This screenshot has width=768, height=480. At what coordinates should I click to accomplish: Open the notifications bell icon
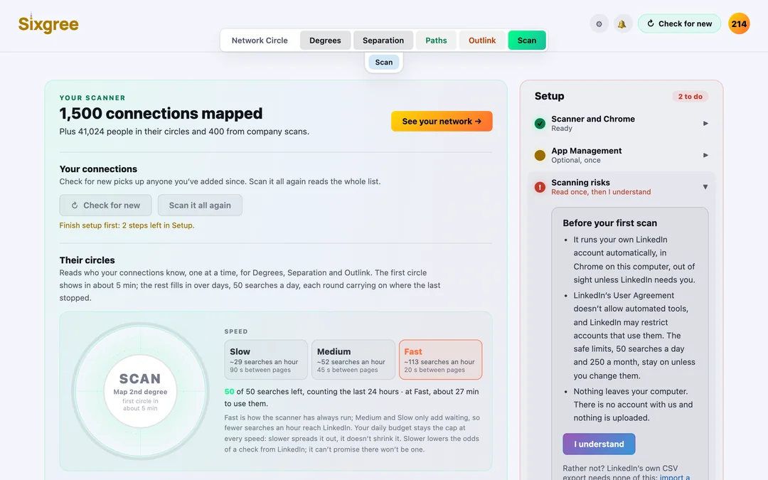(622, 23)
